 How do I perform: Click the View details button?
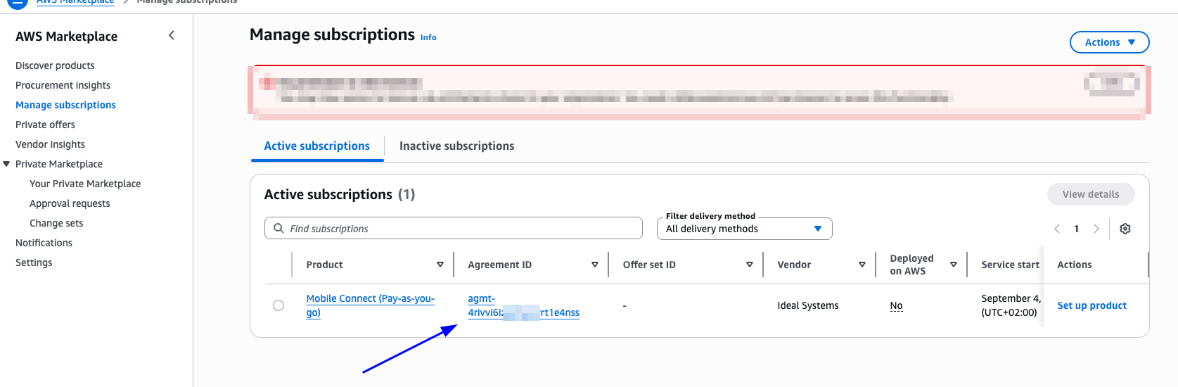tap(1091, 194)
